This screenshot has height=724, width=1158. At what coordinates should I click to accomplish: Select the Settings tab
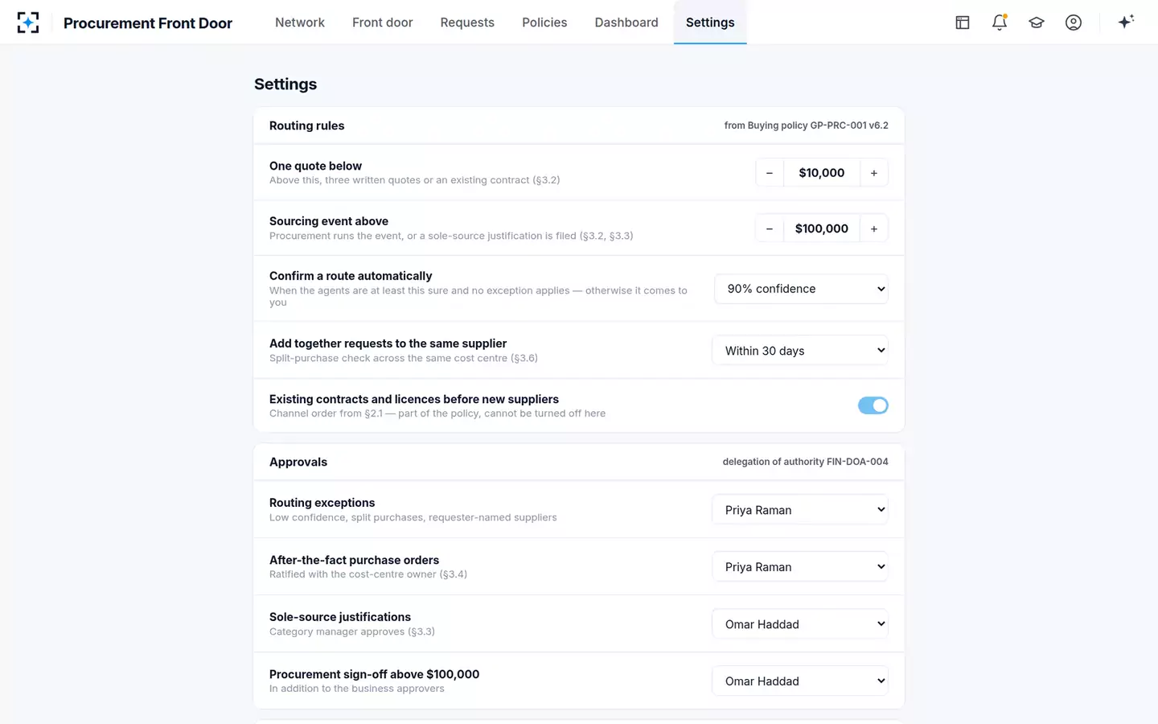pos(710,23)
